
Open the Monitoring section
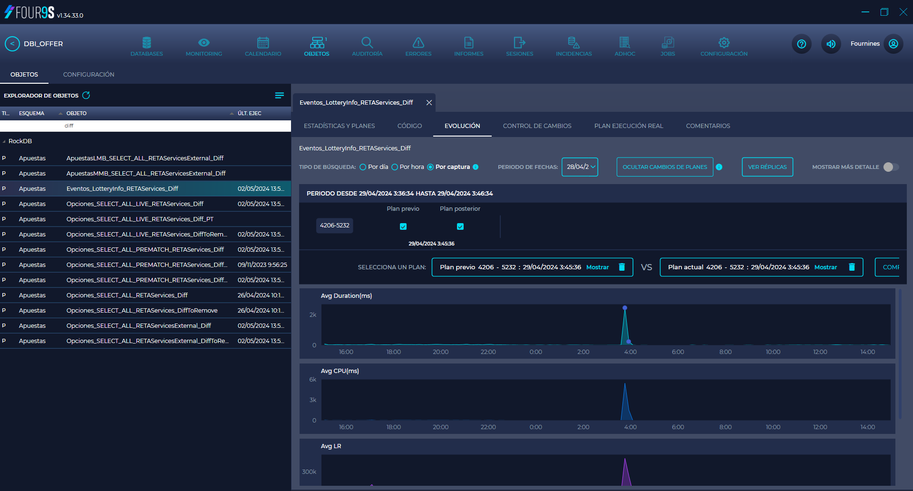point(204,46)
